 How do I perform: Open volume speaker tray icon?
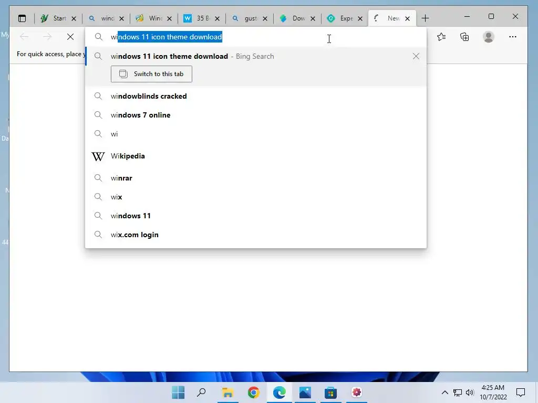tap(470, 393)
